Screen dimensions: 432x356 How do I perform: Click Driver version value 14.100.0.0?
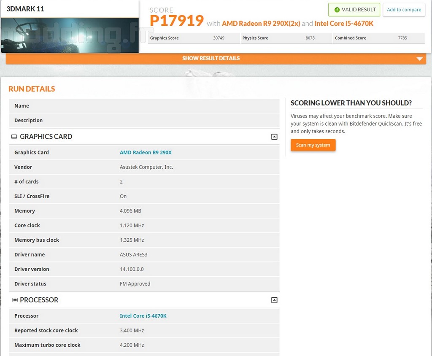click(132, 269)
